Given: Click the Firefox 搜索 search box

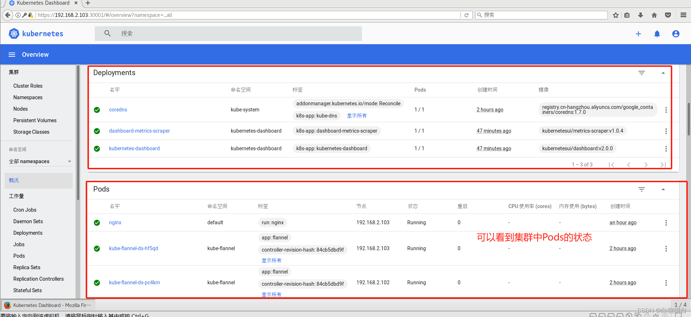Looking at the screenshot, I should click(x=542, y=15).
